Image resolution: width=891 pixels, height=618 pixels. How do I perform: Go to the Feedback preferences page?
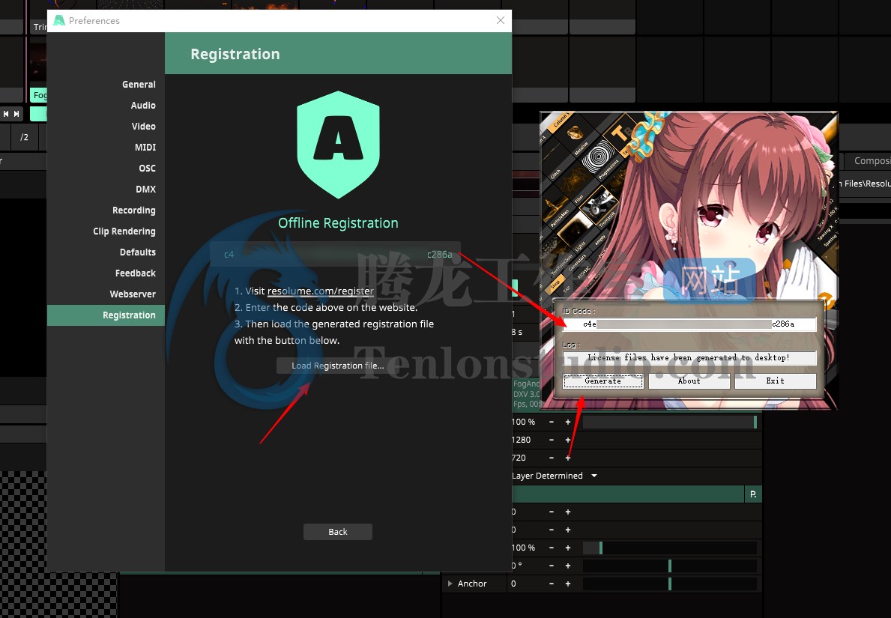[x=135, y=273]
